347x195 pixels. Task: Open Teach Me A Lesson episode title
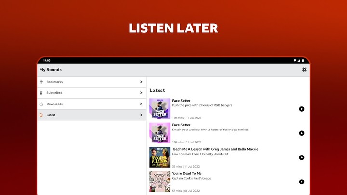(215, 149)
